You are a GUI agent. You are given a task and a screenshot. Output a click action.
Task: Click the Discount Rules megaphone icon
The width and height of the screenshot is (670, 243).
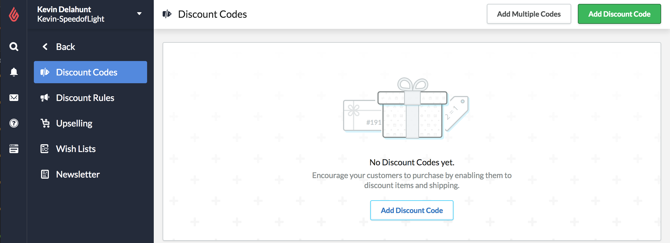[45, 98]
